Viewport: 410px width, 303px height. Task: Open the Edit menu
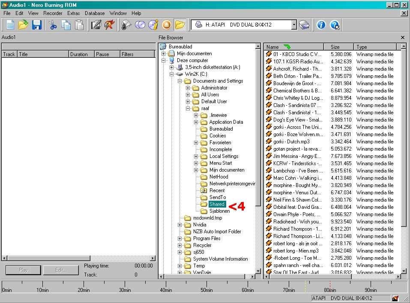pyautogui.click(x=19, y=13)
